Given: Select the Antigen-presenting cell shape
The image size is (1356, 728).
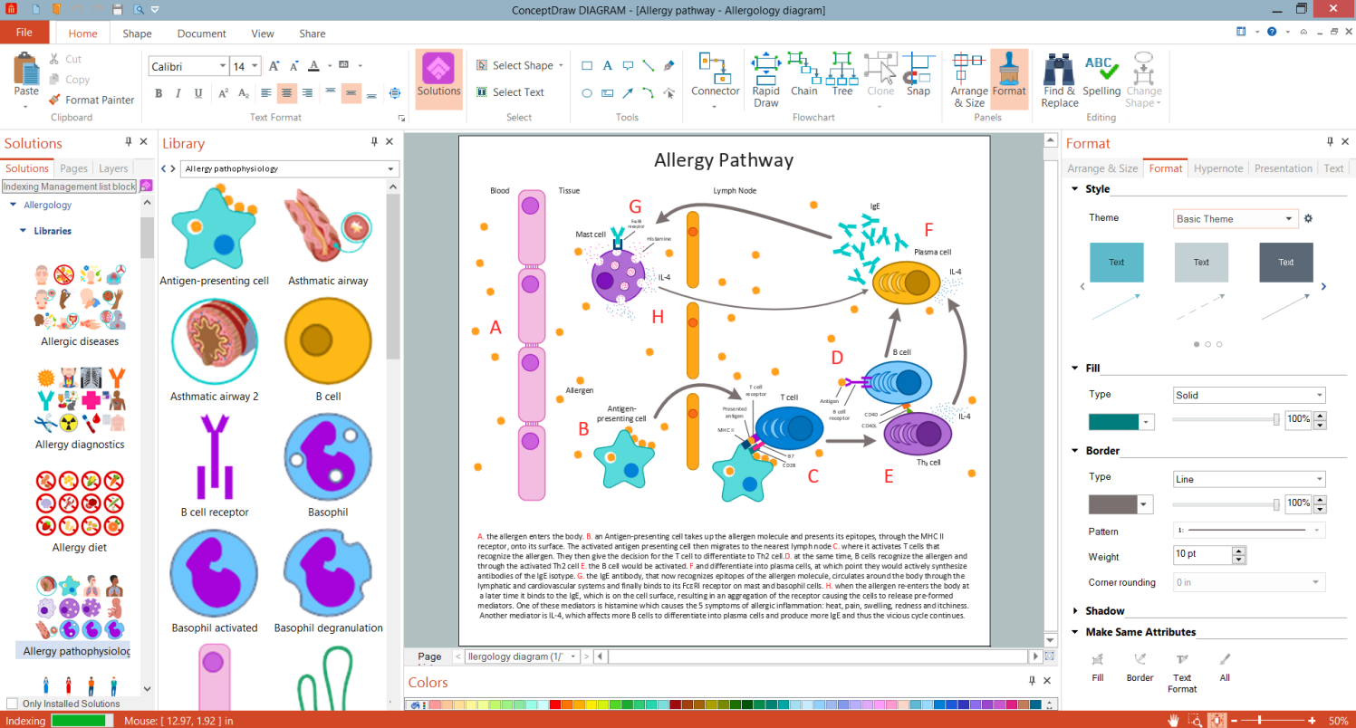Looking at the screenshot, I should pyautogui.click(x=214, y=237).
